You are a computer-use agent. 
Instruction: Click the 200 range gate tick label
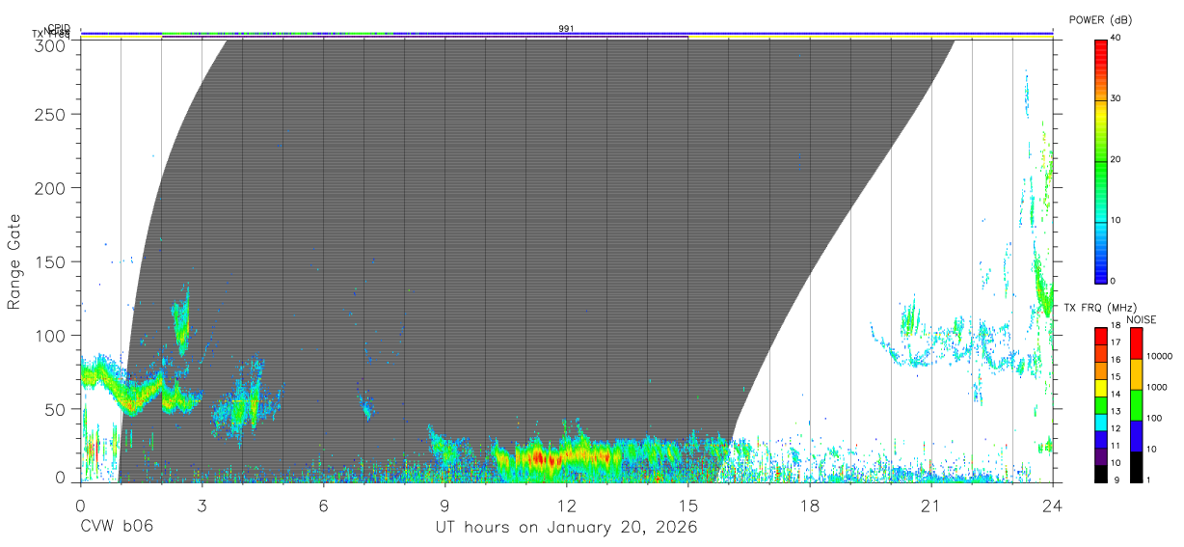(49, 187)
